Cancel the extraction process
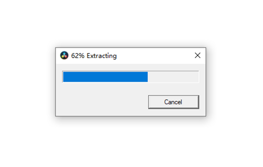 tap(174, 102)
